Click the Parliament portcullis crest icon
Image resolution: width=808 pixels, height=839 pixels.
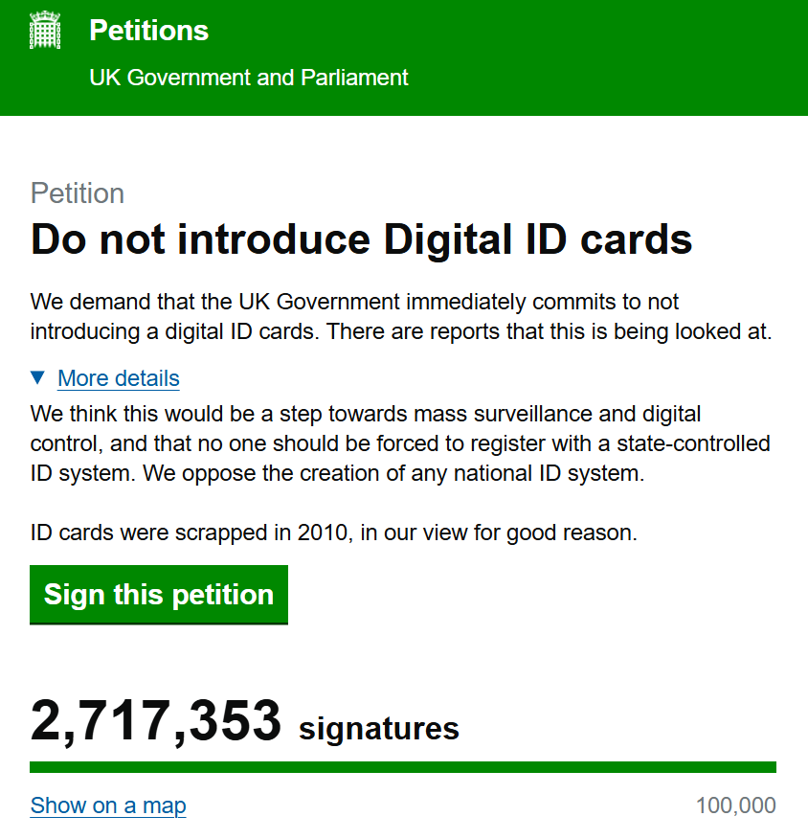[x=45, y=32]
